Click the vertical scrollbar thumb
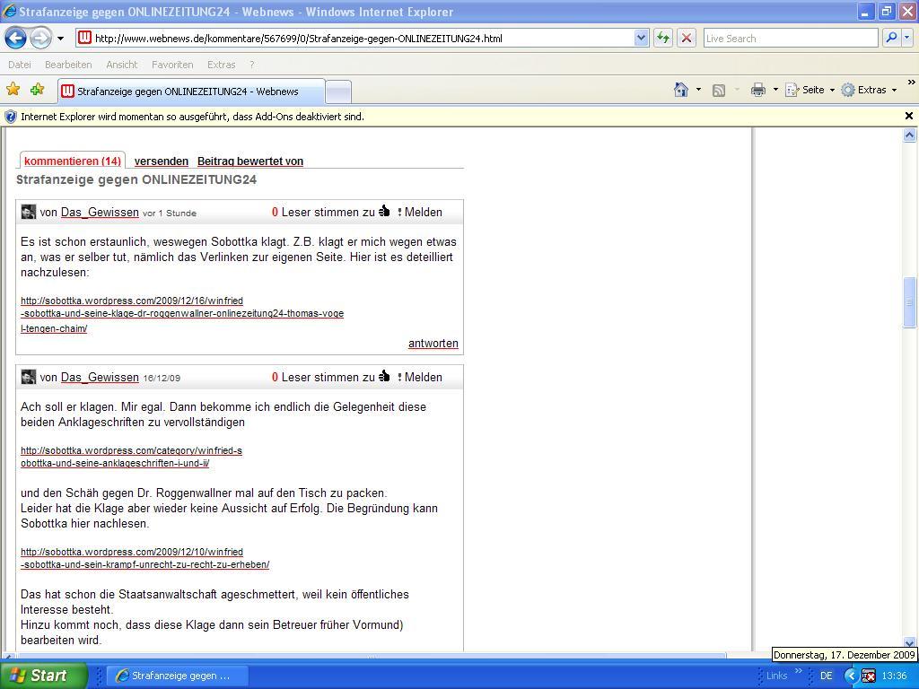919x689 pixels. coord(909,302)
